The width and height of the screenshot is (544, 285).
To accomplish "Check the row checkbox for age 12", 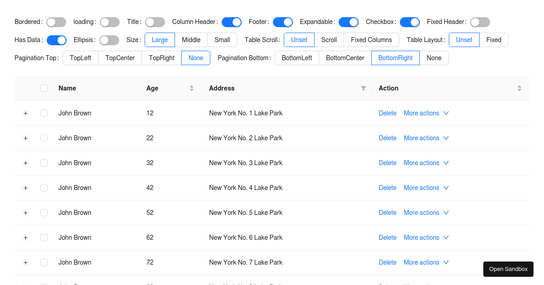I will tap(44, 113).
